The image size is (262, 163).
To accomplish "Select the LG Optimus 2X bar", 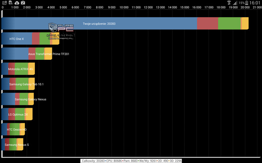I will [17, 114].
